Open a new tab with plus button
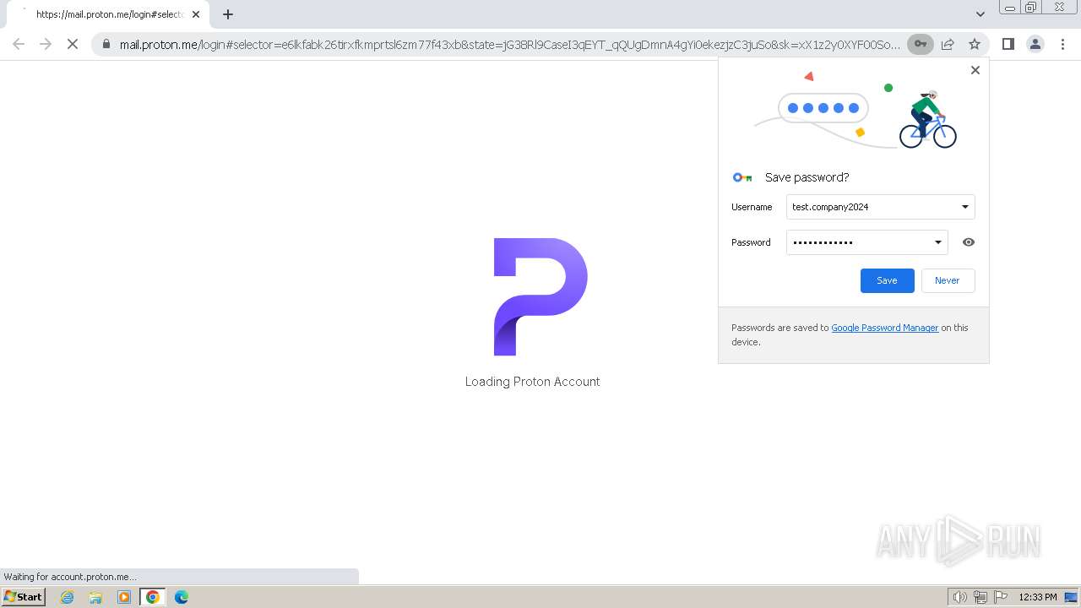The width and height of the screenshot is (1081, 608). 228,14
